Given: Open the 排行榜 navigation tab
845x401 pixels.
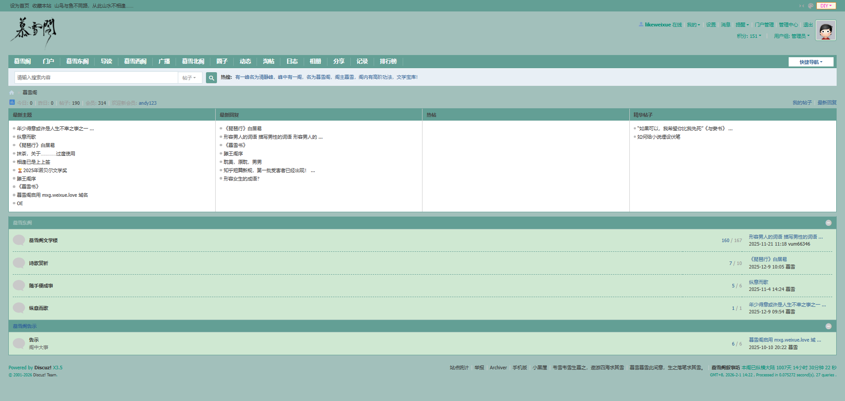Looking at the screenshot, I should pos(388,62).
